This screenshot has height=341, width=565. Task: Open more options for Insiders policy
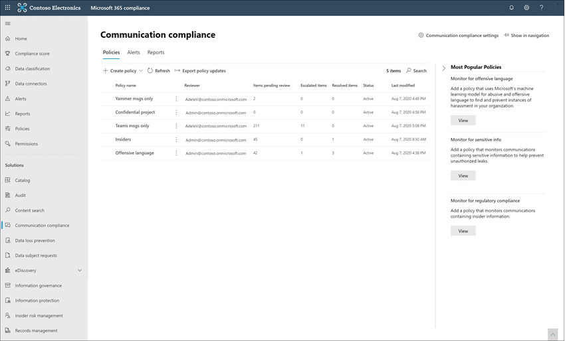click(x=176, y=139)
